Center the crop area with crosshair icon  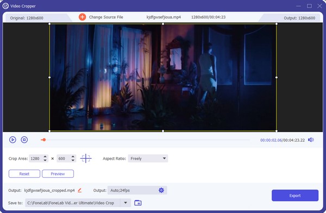point(86,159)
